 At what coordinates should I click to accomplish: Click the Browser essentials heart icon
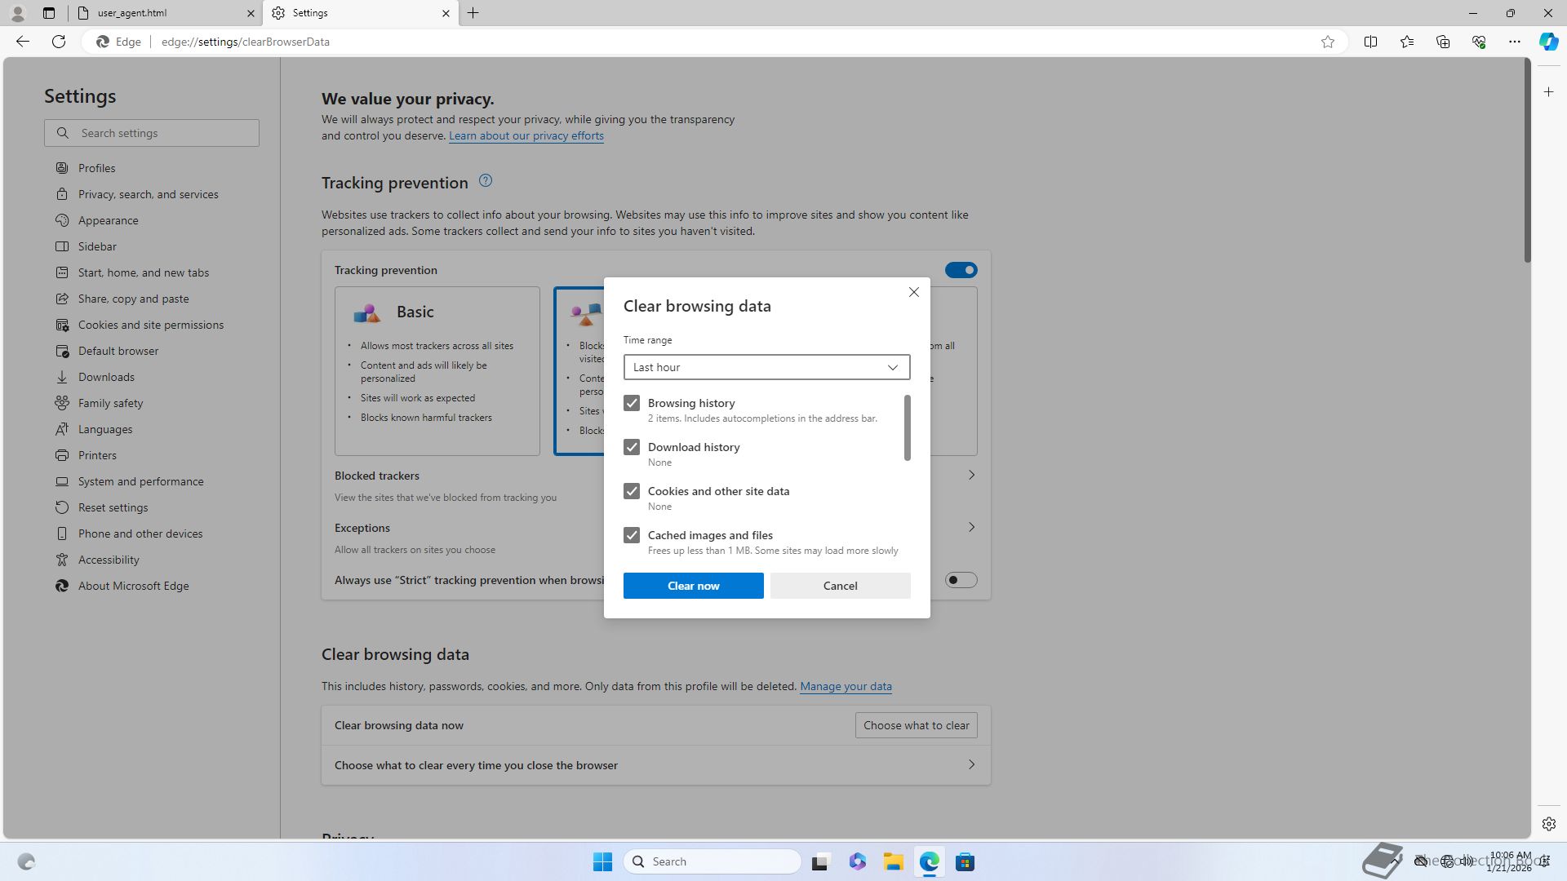1478,42
